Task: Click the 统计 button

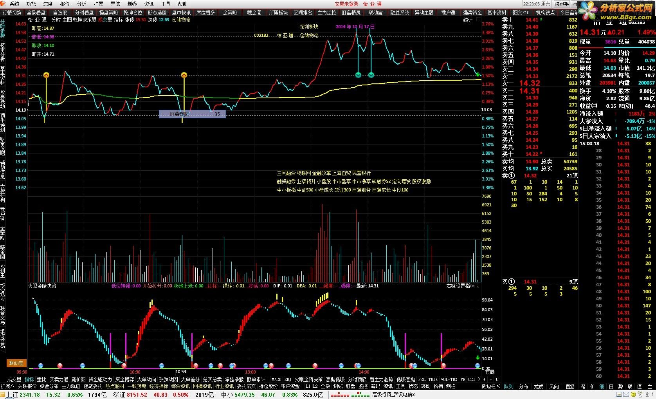Action: [x=468, y=20]
